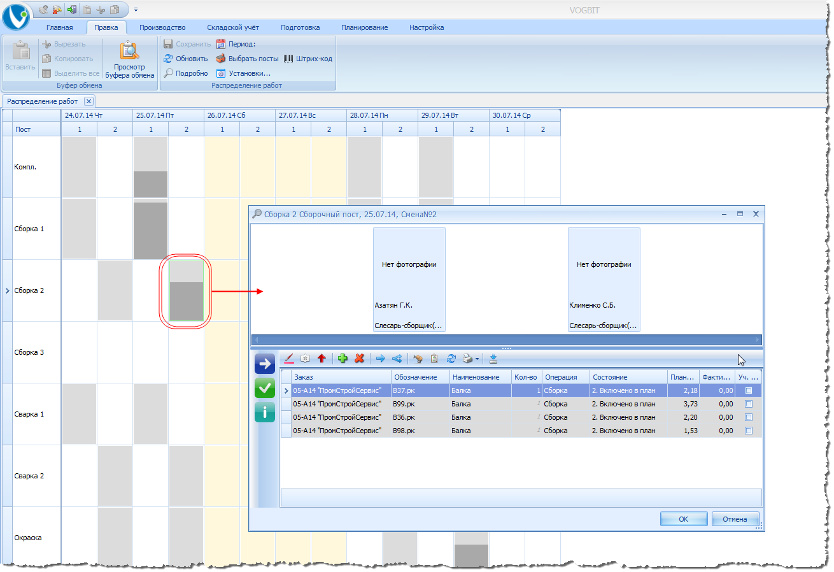Click 'Выбрать посты' in the ribbon

(247, 59)
